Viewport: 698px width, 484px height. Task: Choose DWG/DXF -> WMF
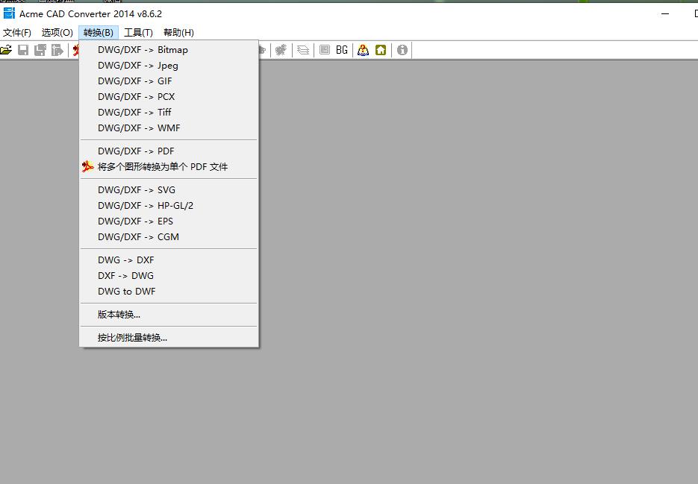click(x=169, y=128)
